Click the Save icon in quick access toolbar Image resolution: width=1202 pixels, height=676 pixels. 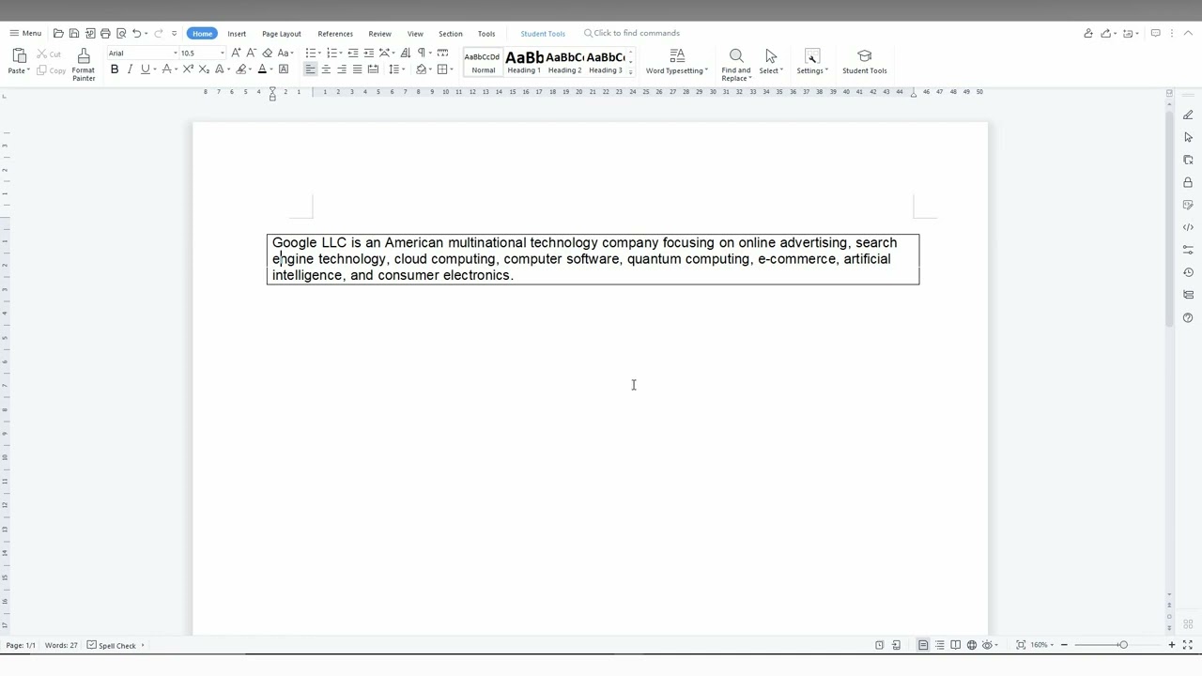(x=74, y=33)
